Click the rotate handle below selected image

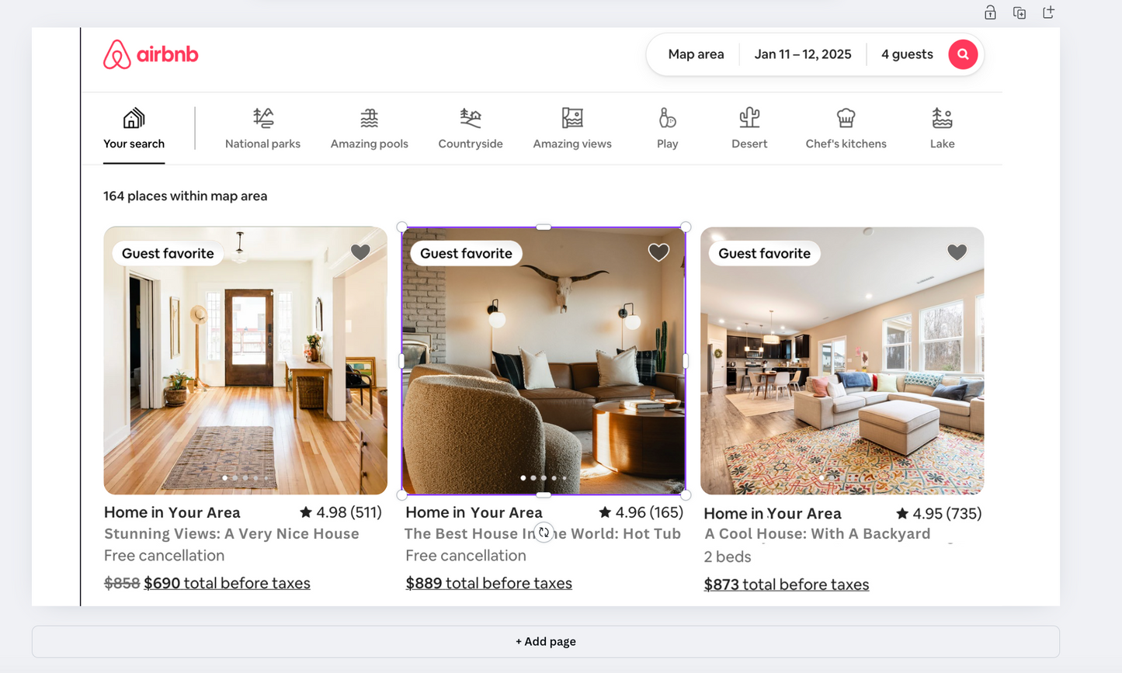544,532
